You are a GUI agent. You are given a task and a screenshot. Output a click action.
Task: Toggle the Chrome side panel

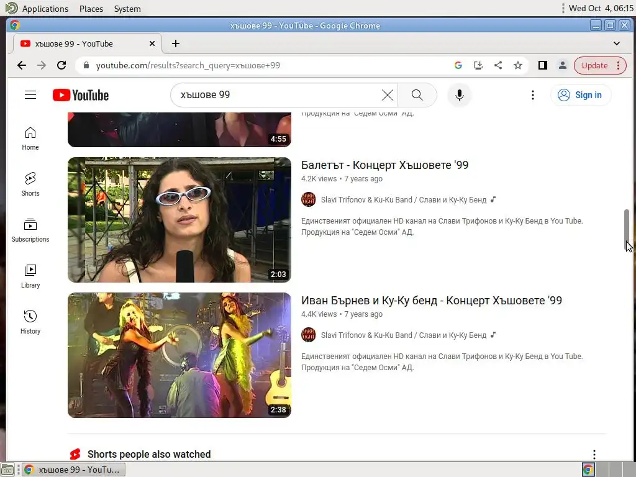pos(543,65)
